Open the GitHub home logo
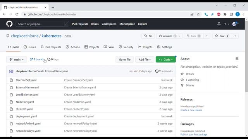This screenshot has height=139, width=248. [9, 24]
